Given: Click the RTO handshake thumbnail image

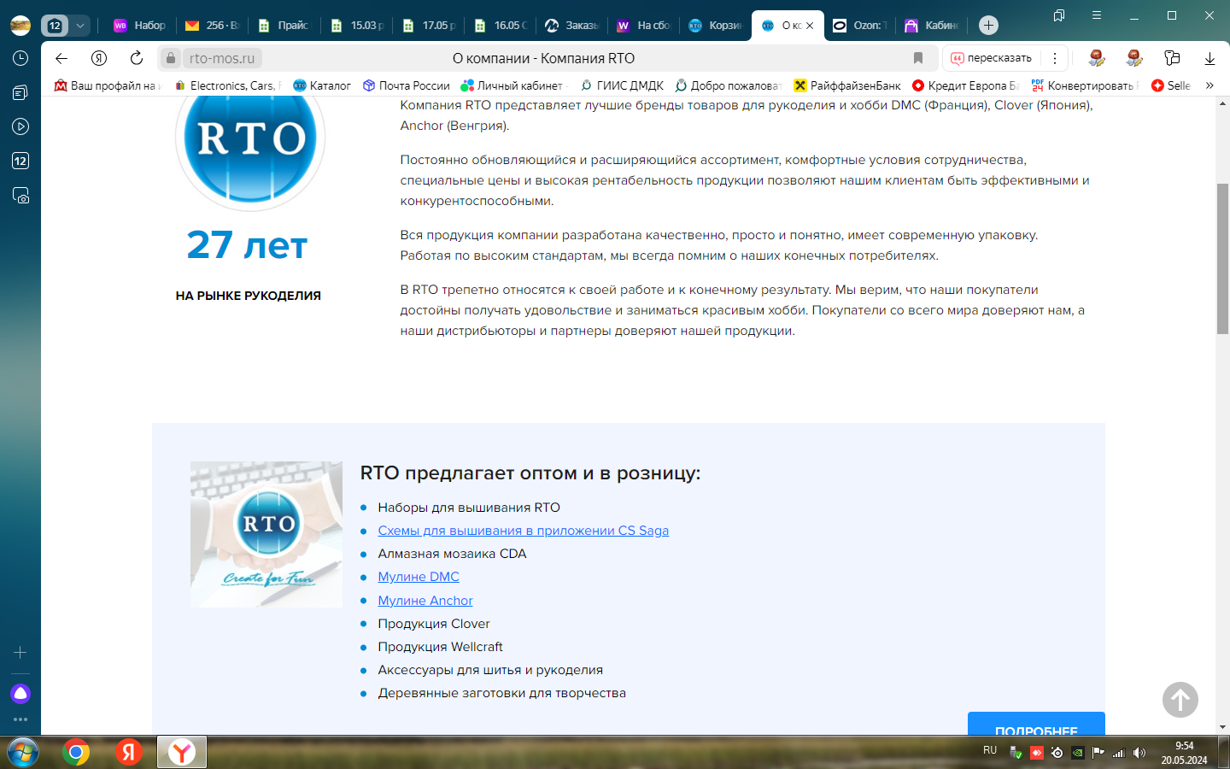Looking at the screenshot, I should coord(266,535).
